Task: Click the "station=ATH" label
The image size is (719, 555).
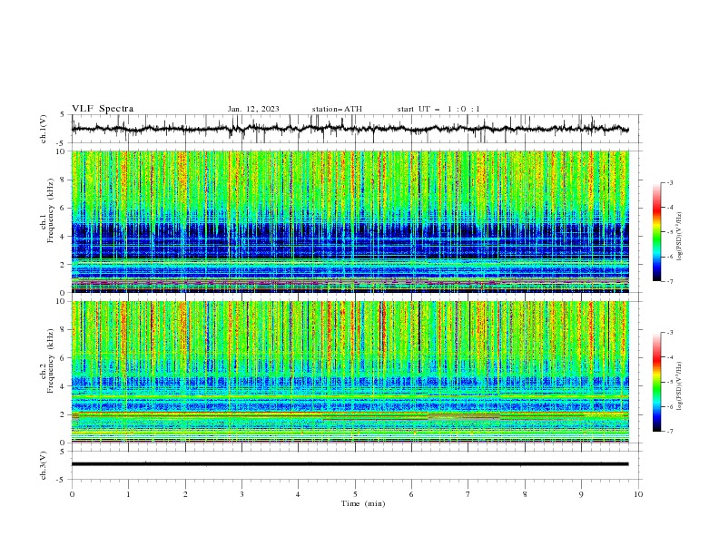Action: 337,109
